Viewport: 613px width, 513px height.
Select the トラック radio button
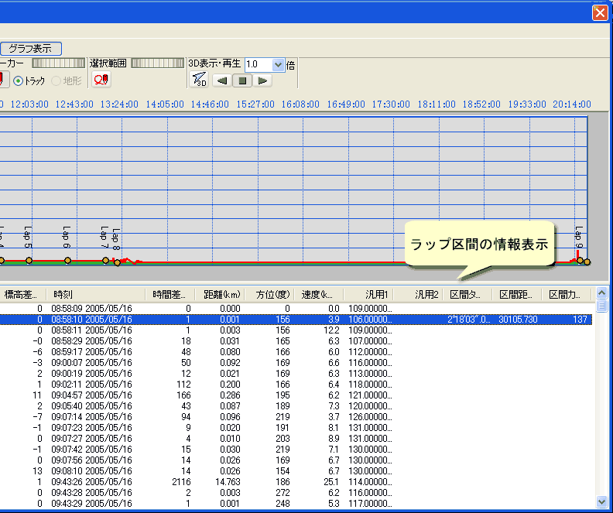pyautogui.click(x=19, y=80)
